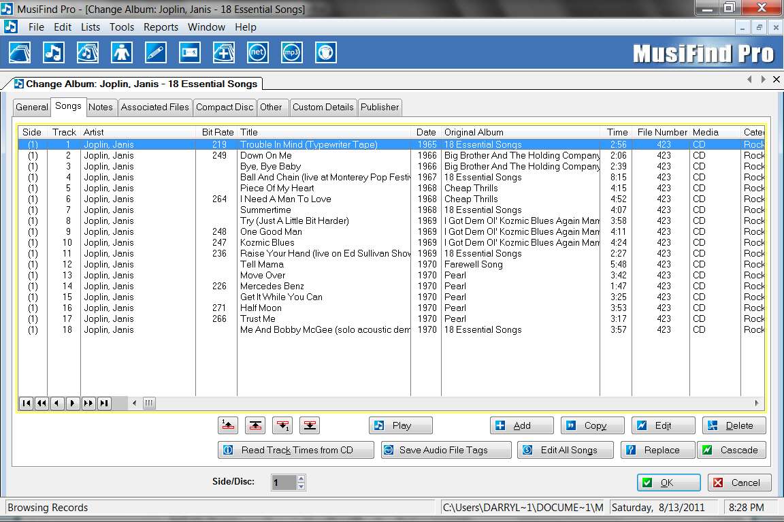Image resolution: width=784 pixels, height=522 pixels.
Task: Click the Side/Disc number input field
Action: tap(284, 483)
